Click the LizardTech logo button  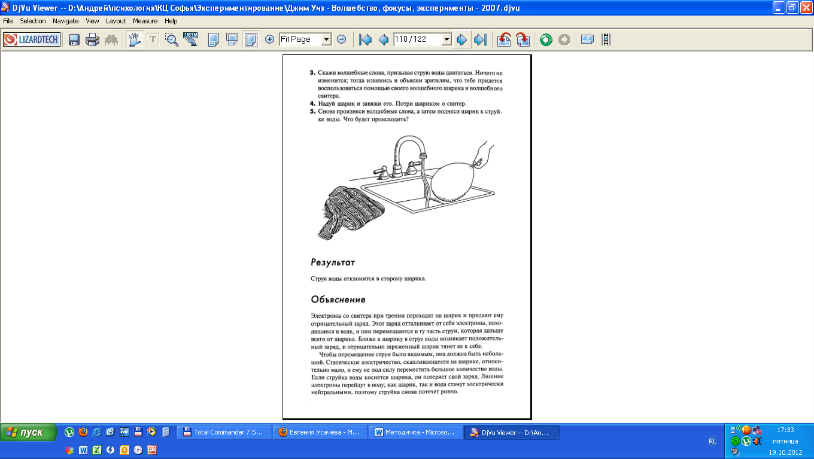(32, 39)
